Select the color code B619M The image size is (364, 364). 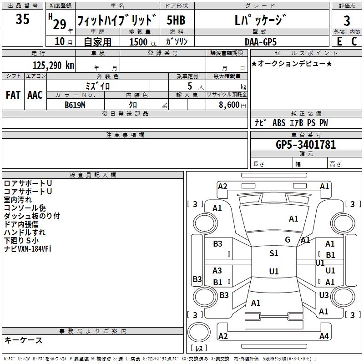(75, 105)
